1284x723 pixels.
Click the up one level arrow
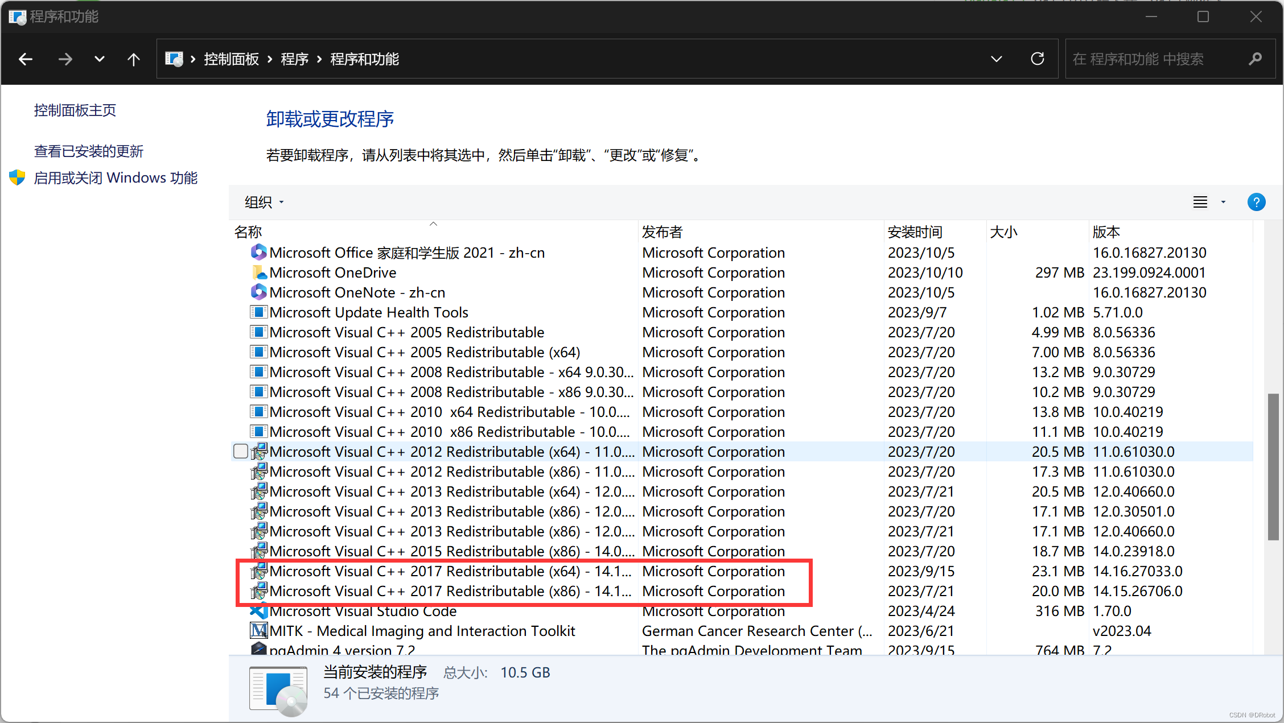tap(133, 59)
